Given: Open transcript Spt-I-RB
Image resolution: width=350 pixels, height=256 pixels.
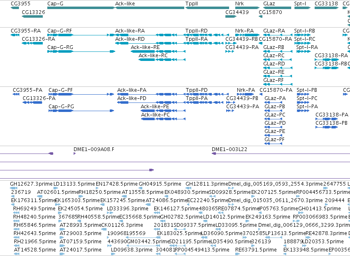Looking at the screenshot, I should click(304, 30).
